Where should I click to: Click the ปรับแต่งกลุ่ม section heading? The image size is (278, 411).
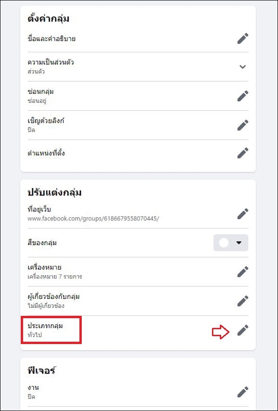pyautogui.click(x=54, y=193)
